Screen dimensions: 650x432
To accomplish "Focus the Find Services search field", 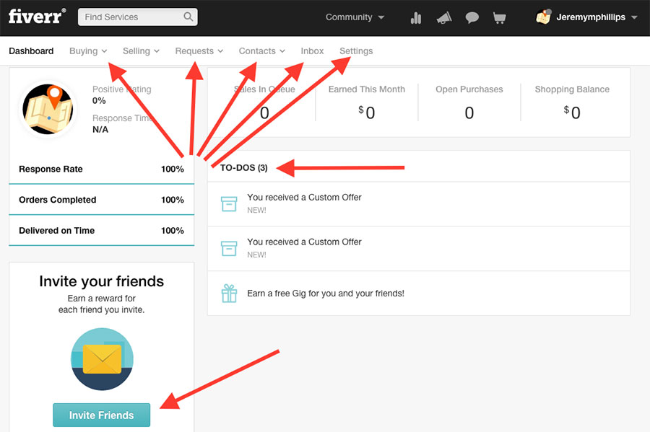I will click(x=138, y=17).
